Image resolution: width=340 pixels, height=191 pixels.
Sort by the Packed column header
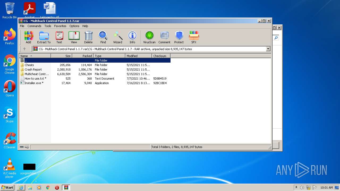[x=83, y=56]
